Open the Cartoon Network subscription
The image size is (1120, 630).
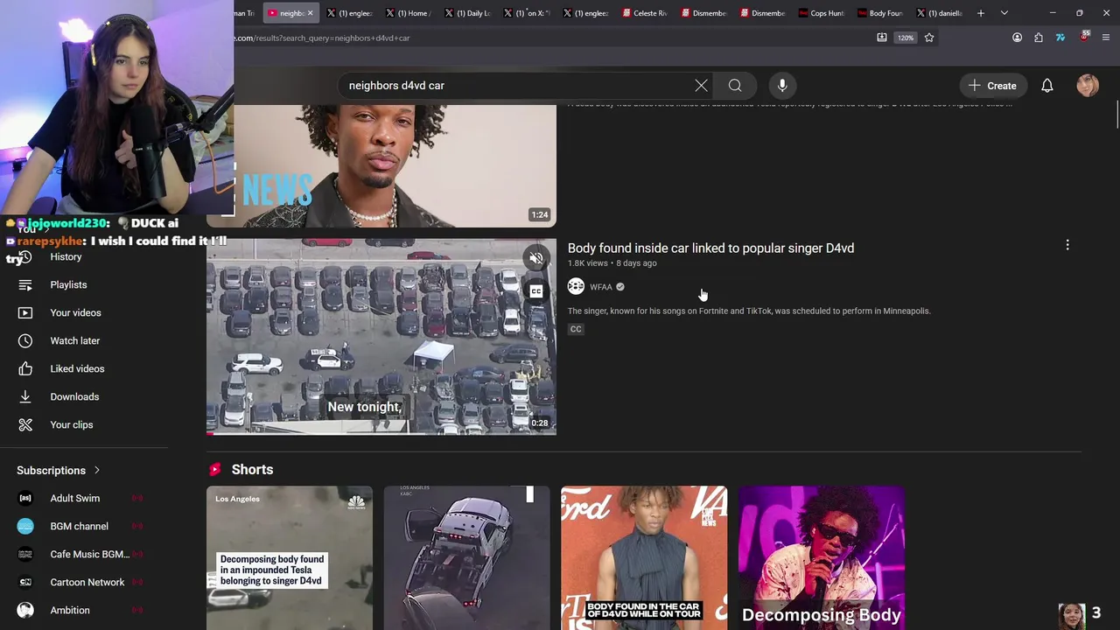tap(87, 583)
